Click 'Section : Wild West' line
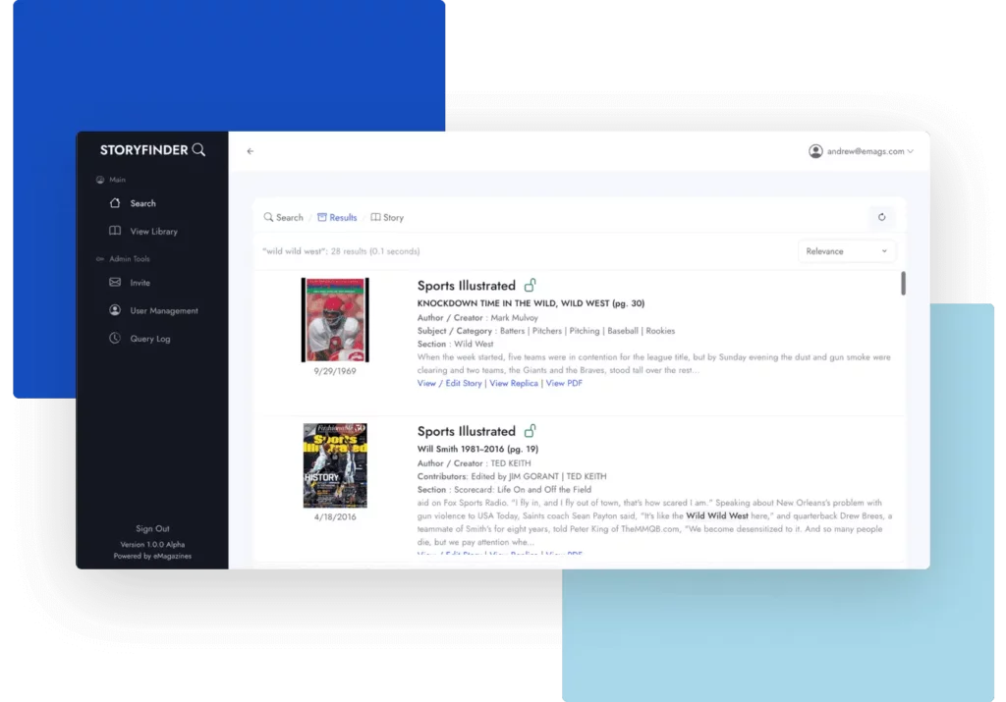The width and height of the screenshot is (1006, 702). (456, 344)
